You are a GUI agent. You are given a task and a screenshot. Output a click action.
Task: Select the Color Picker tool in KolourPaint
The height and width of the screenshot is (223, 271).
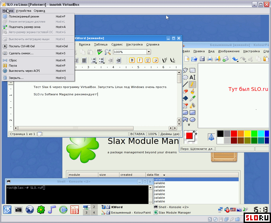pos(192,98)
